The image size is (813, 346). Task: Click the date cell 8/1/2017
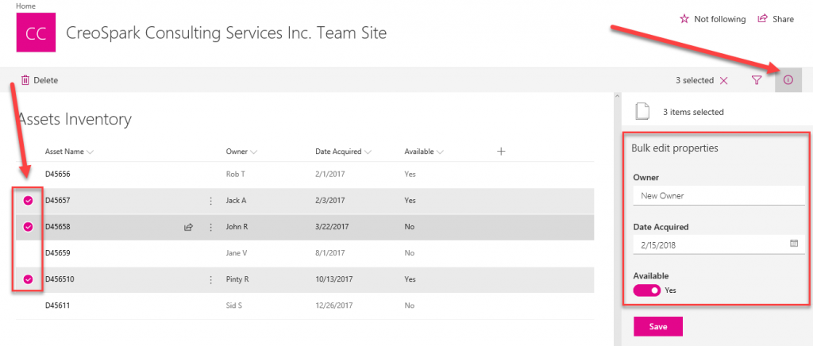point(329,253)
